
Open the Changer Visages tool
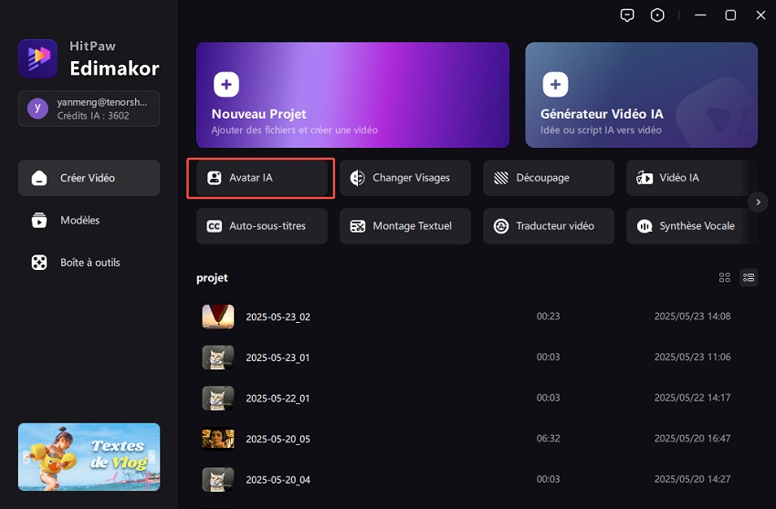(x=405, y=178)
